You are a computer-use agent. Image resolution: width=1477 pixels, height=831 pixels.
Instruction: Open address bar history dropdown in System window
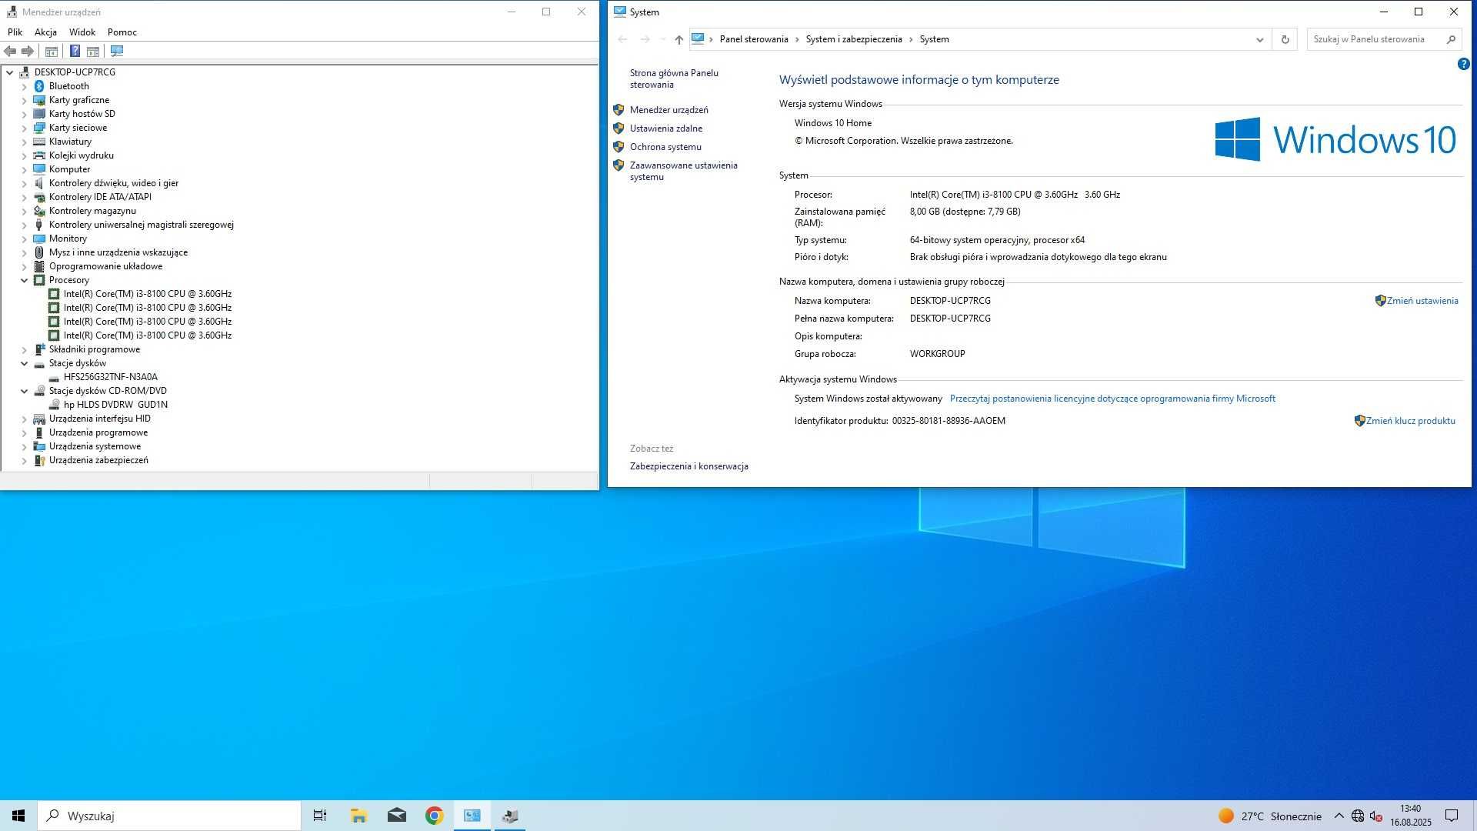(1259, 39)
